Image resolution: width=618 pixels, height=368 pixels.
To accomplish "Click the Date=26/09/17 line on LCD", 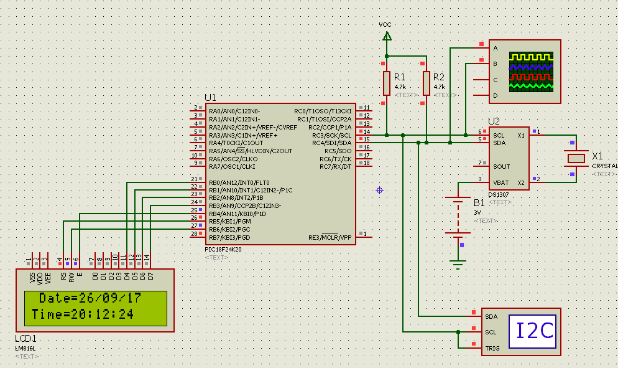I will point(90,298).
